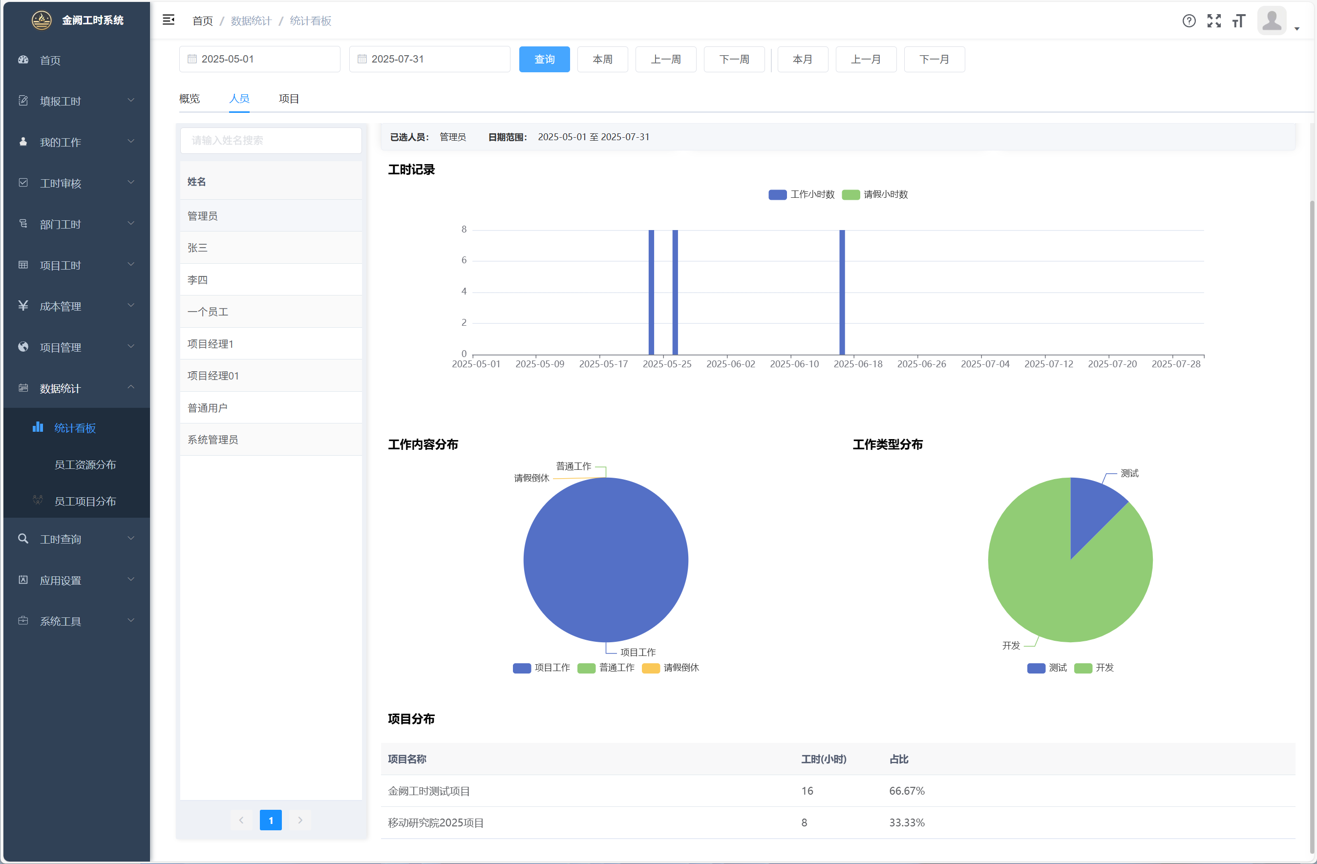Open 员工资源分布 menu item
The width and height of the screenshot is (1317, 864).
(x=76, y=464)
